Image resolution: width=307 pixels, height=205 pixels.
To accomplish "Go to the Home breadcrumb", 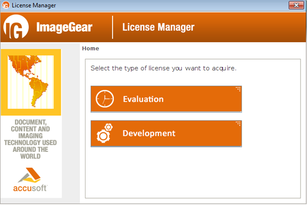I will (90, 49).
